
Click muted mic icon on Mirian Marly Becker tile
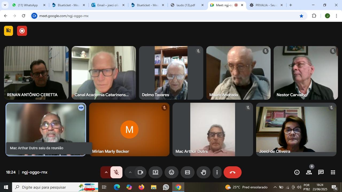(x=164, y=108)
